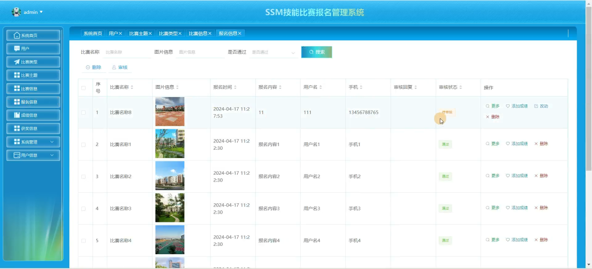
Task: Click the 图片信息 search input
Action: pyautogui.click(x=200, y=52)
